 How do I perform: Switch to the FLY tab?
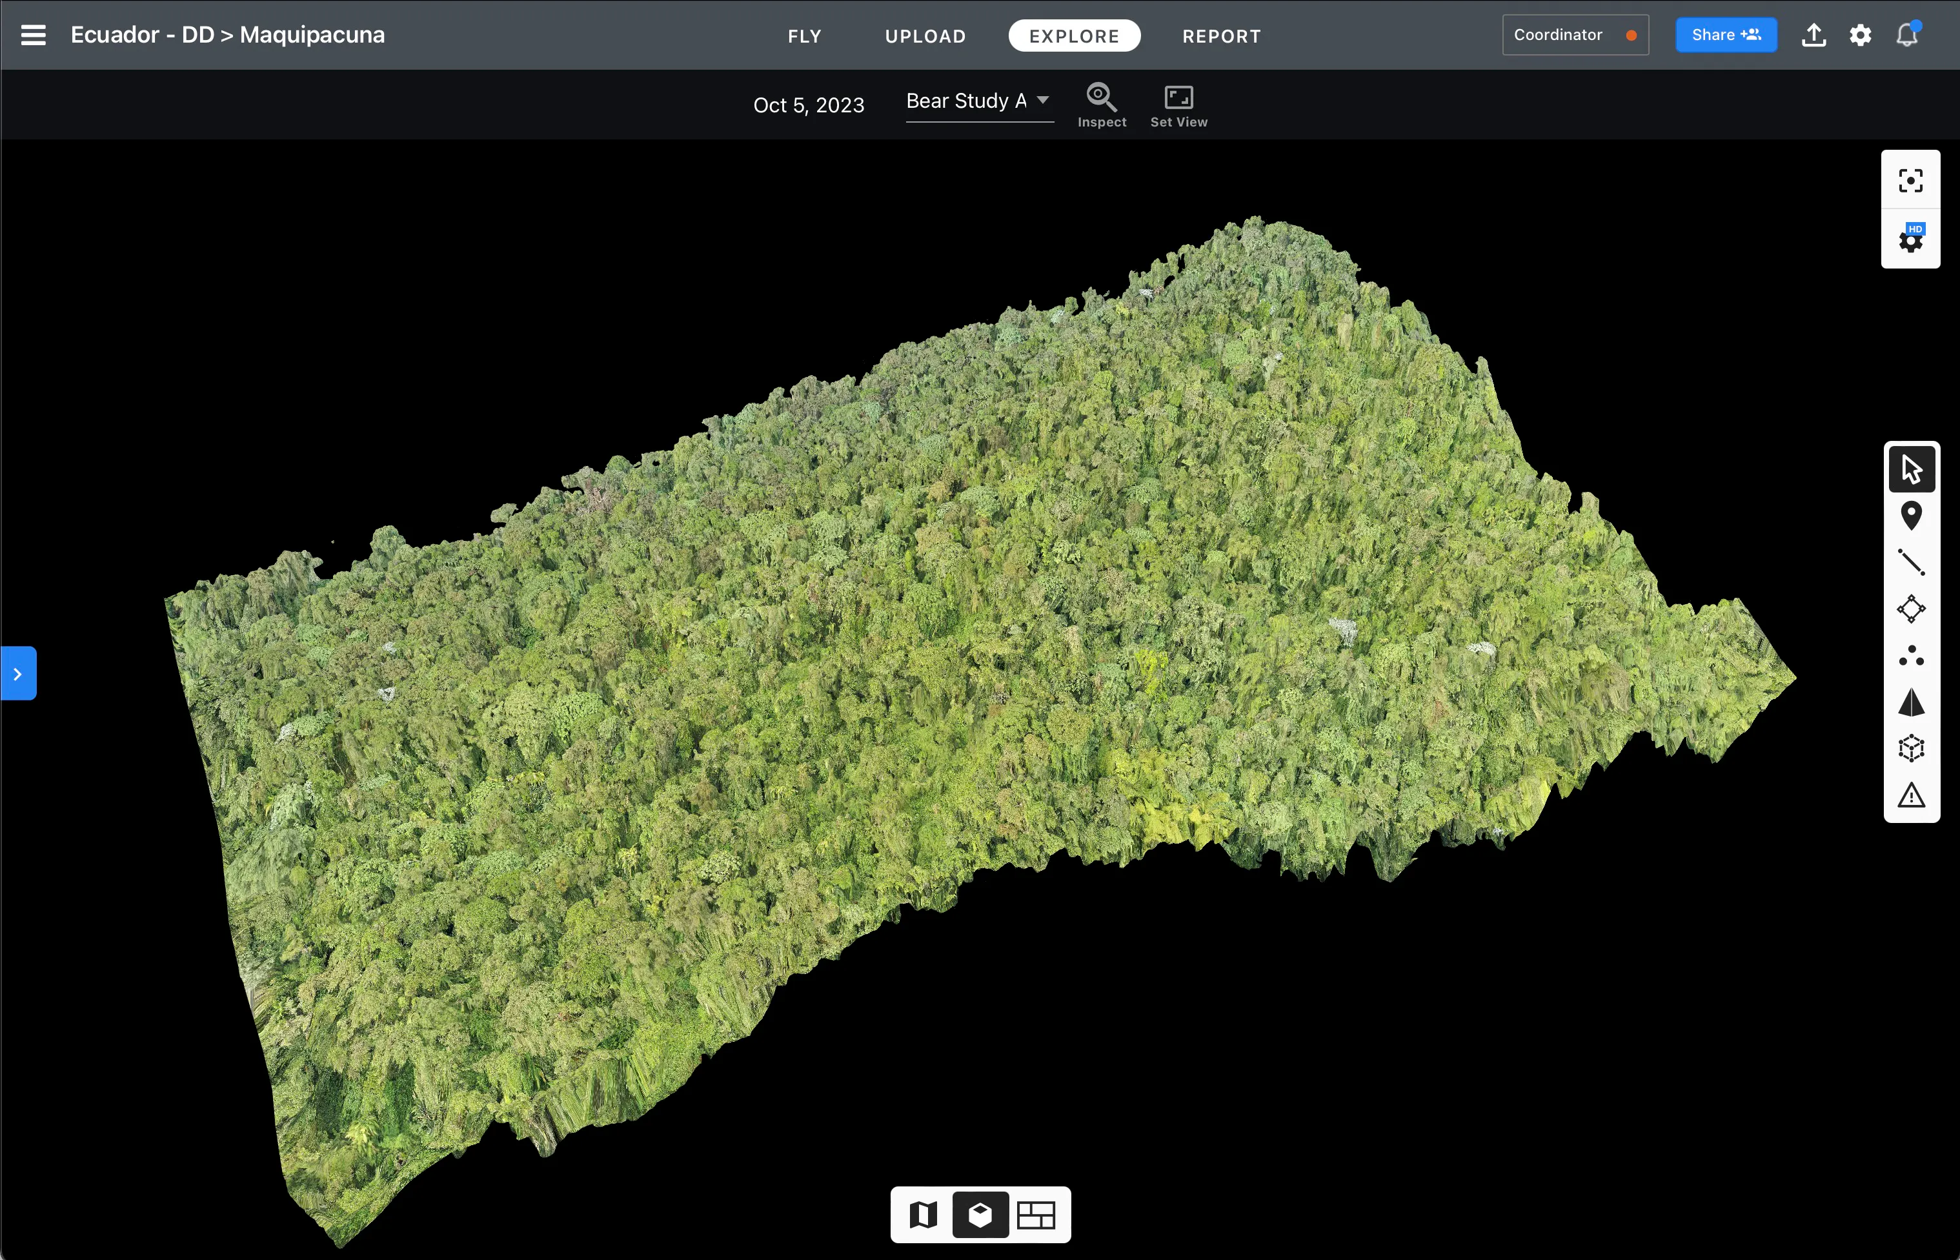tap(804, 36)
